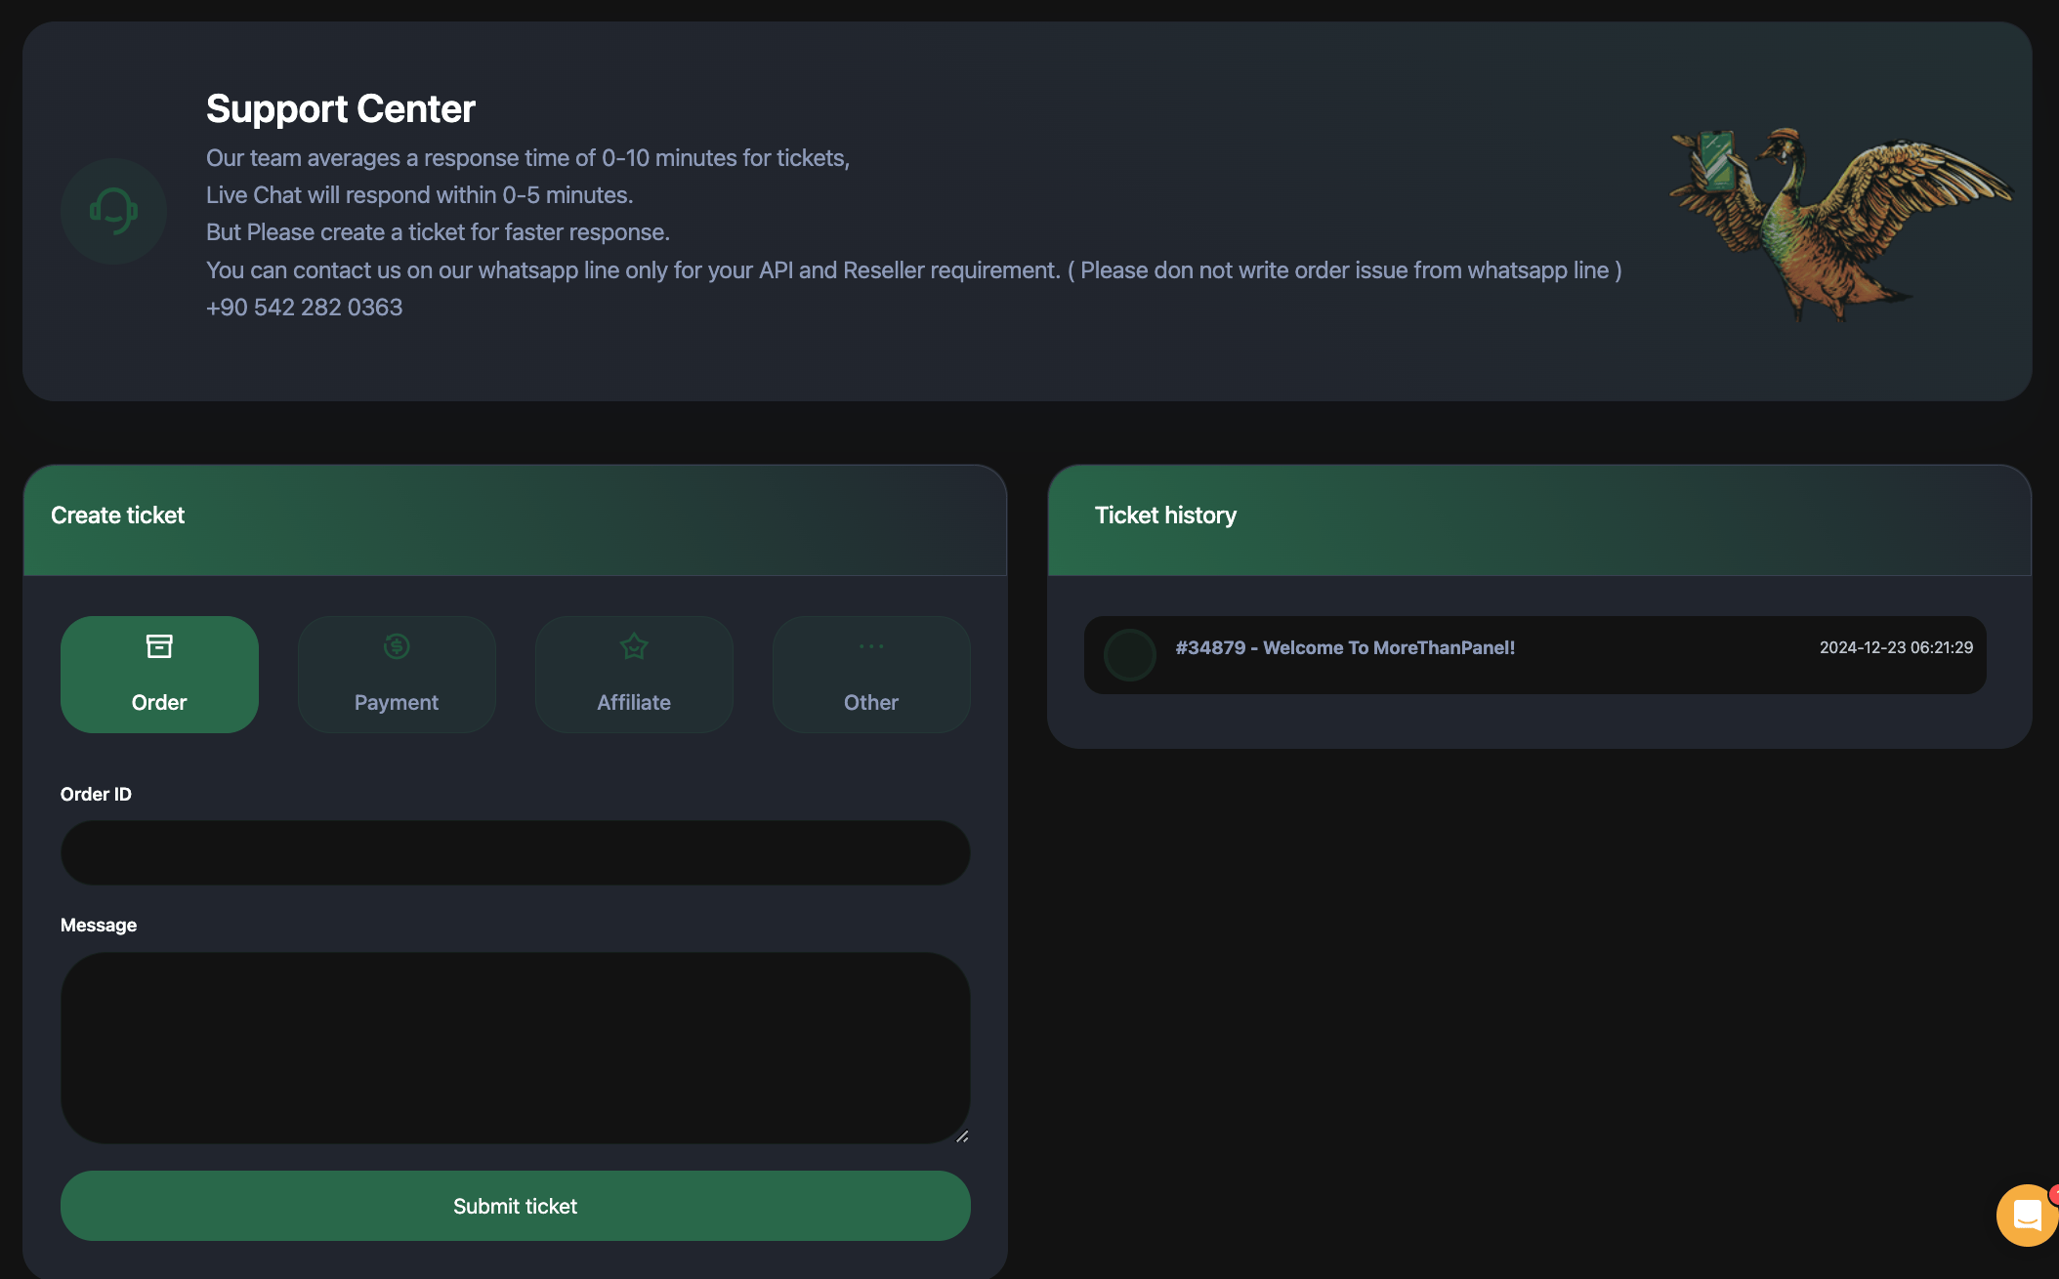Focus the Order ID input field
Screen dimensions: 2059x1279
coord(515,852)
